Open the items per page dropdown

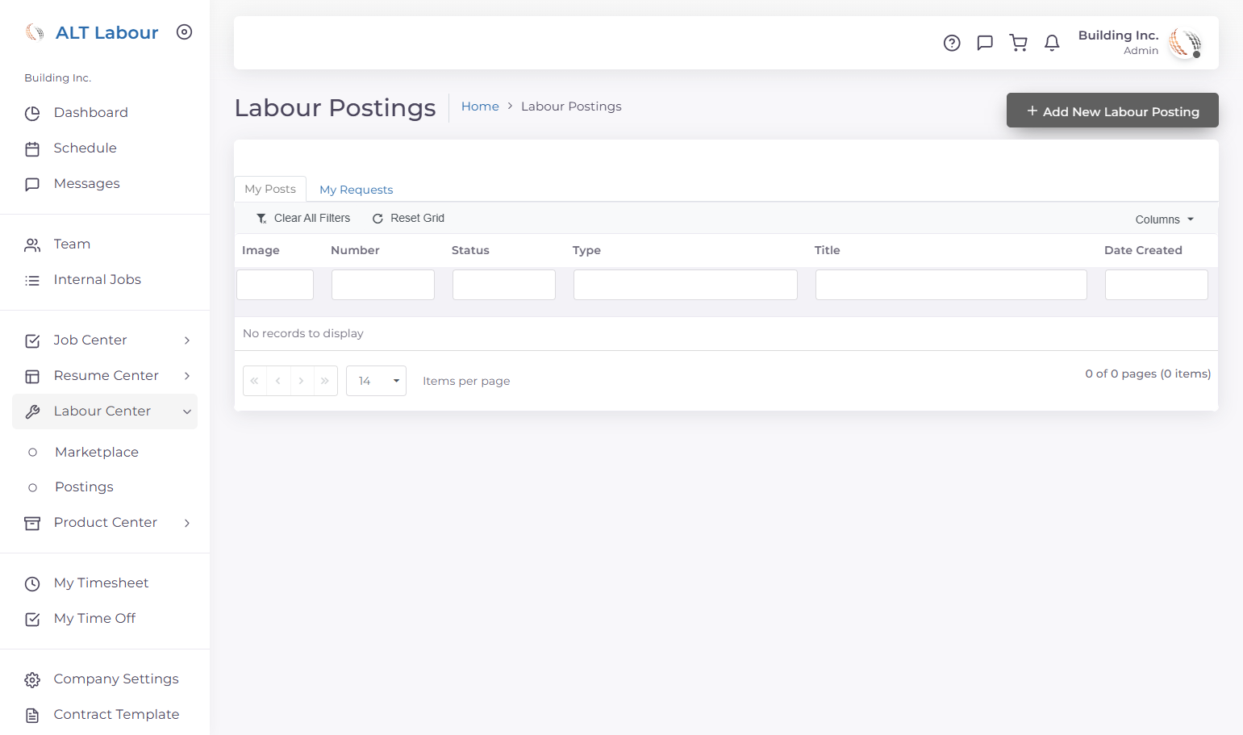click(x=376, y=381)
